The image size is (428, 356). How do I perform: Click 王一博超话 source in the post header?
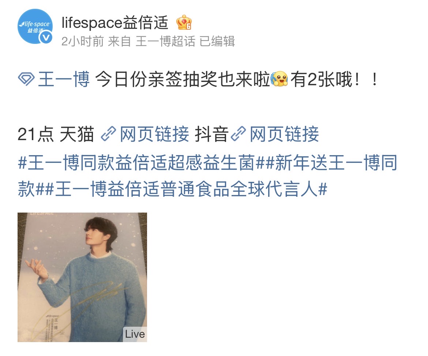tap(165, 41)
